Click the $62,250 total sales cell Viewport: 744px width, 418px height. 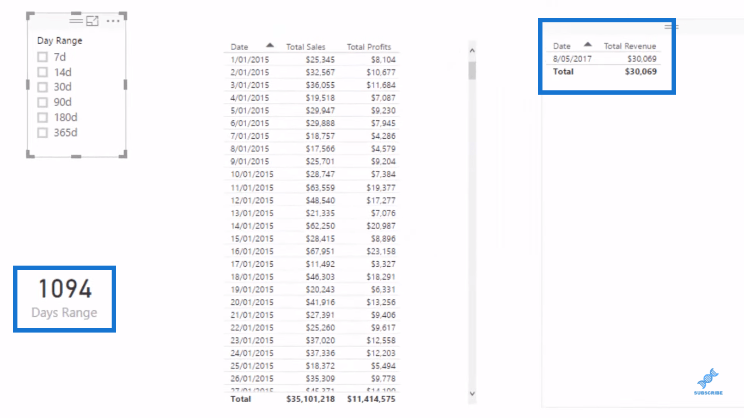(x=320, y=226)
